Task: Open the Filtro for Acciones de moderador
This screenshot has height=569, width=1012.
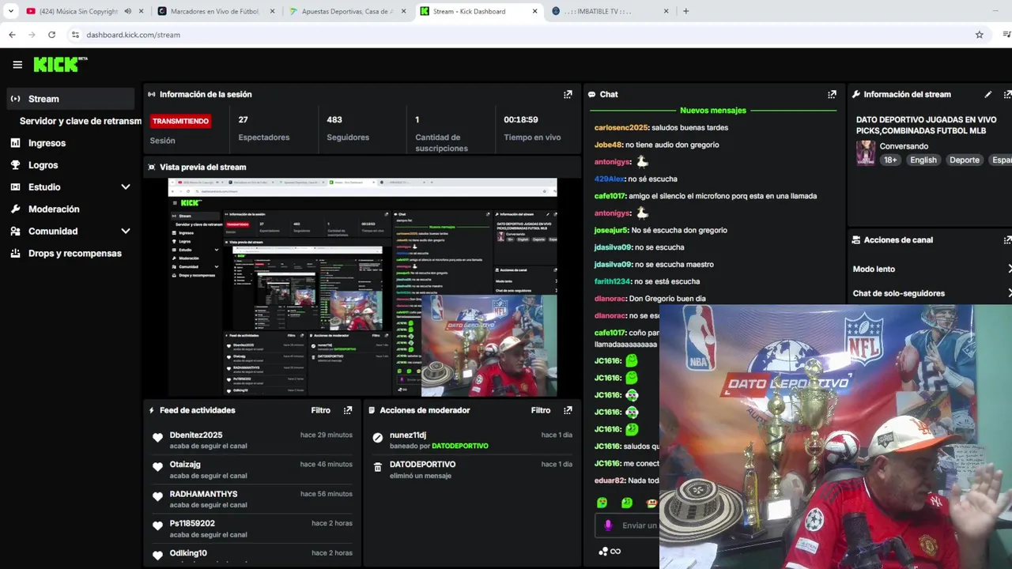Action: click(541, 410)
